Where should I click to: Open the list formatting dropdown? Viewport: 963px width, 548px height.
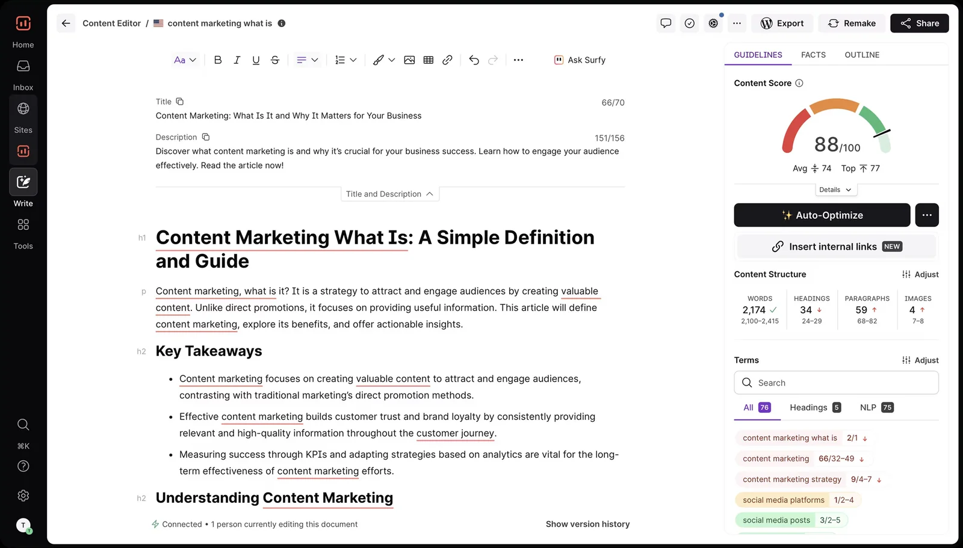345,60
